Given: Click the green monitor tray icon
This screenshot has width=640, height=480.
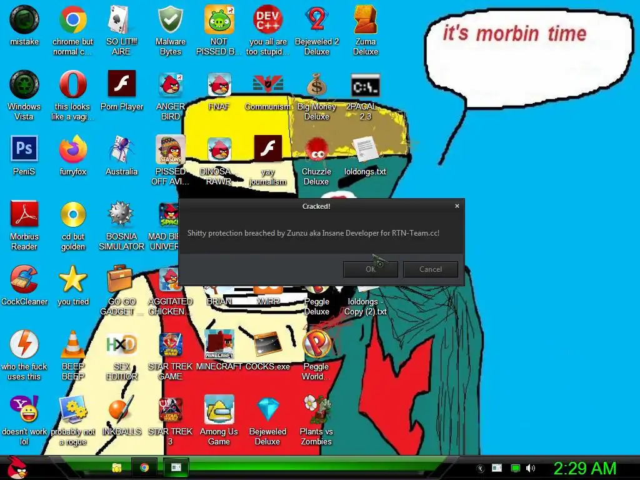Looking at the screenshot, I should (516, 468).
